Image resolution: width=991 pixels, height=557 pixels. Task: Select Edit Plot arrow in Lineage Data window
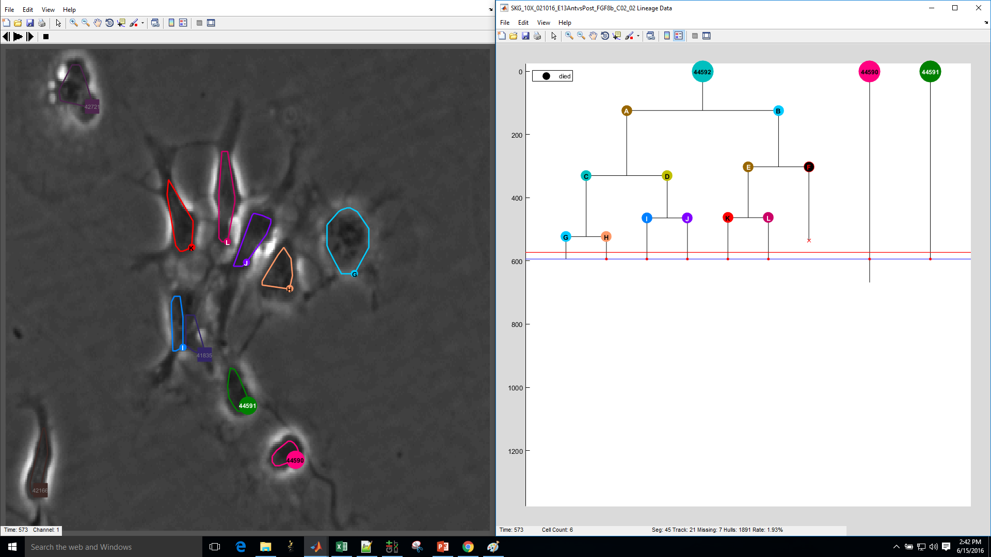coord(554,36)
